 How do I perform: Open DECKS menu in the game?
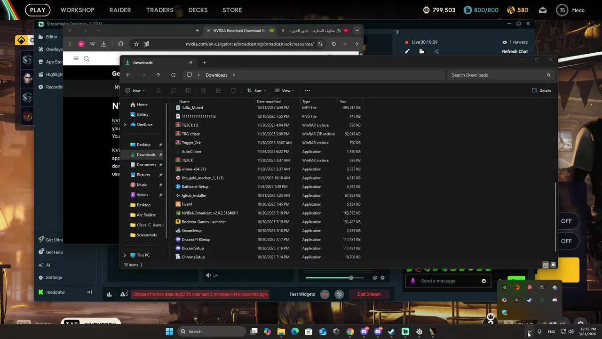198,10
